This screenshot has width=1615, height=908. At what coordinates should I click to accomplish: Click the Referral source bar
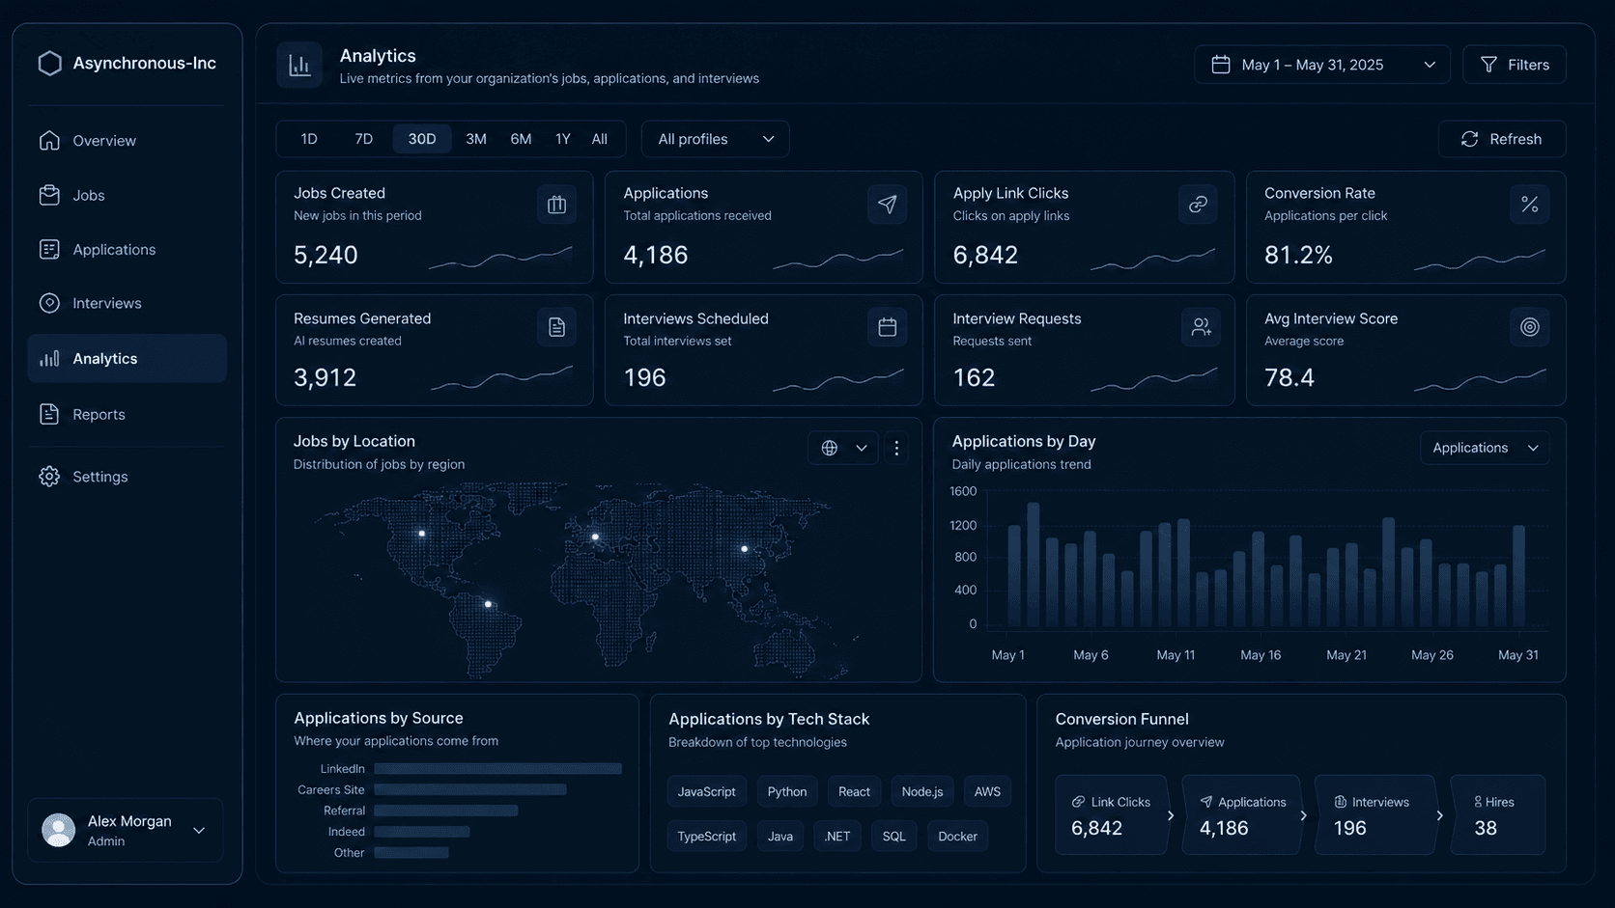446,811
